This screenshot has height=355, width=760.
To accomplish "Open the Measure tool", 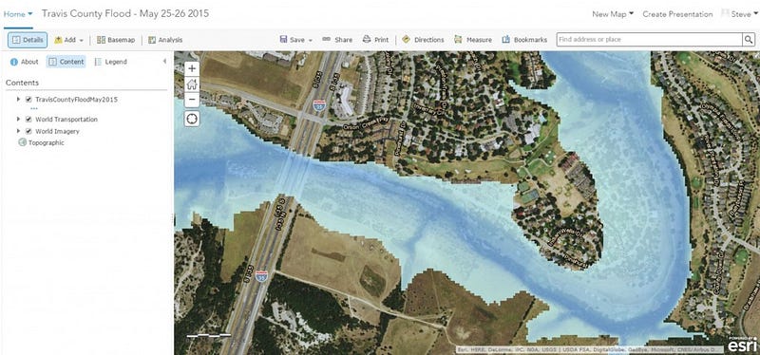I will coord(473,40).
